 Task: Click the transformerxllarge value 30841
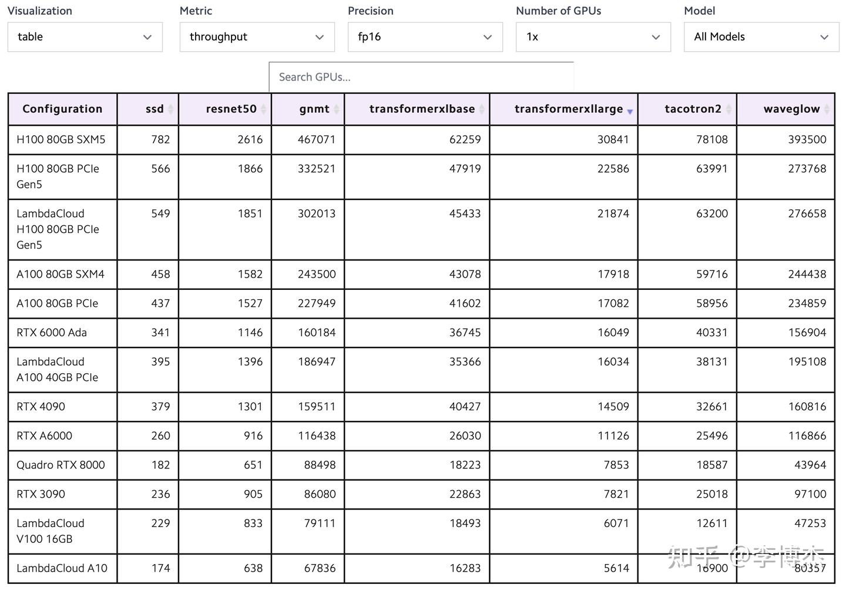(613, 140)
